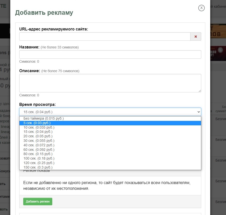Collapse the Время просмотра dropdown
Screen dimensions: 226x215
click(x=110, y=112)
